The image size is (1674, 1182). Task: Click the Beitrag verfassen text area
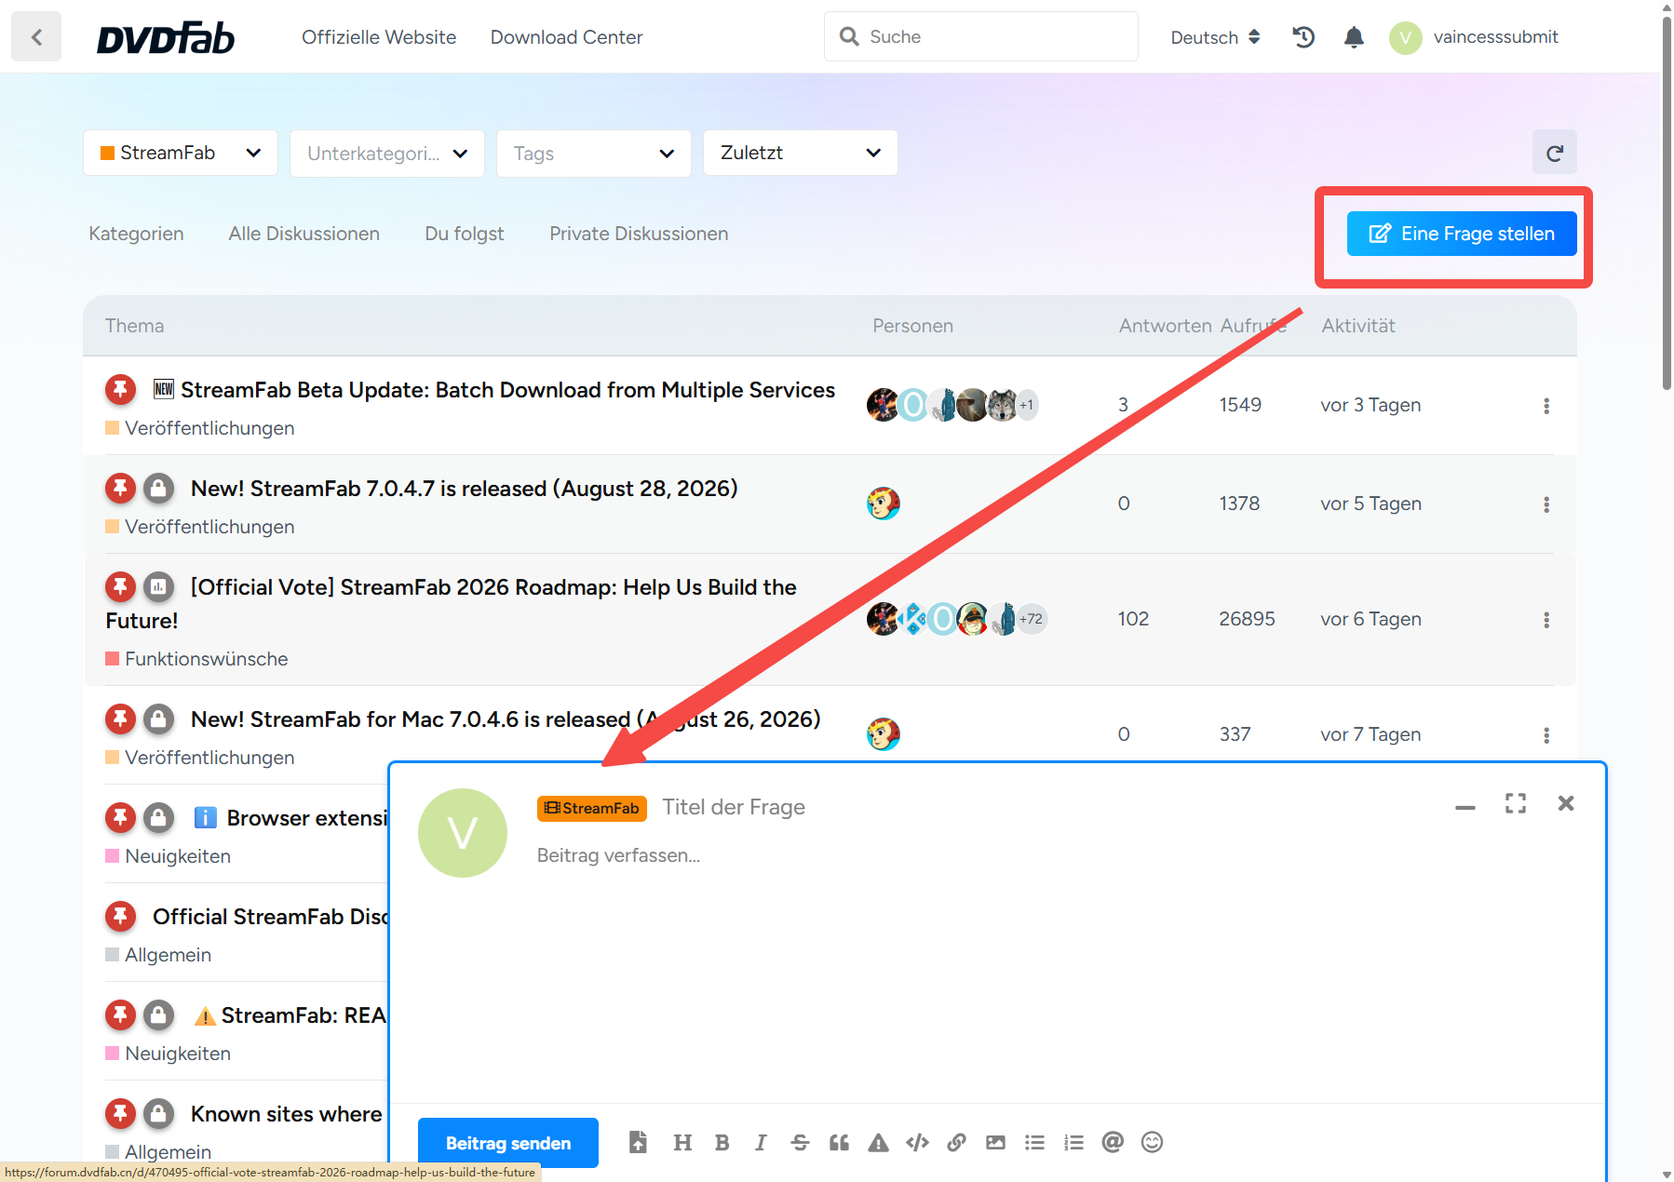click(x=1058, y=968)
